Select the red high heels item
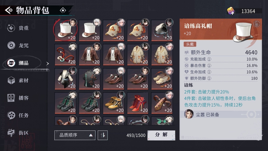This screenshot has height=151, width=268. [138, 103]
